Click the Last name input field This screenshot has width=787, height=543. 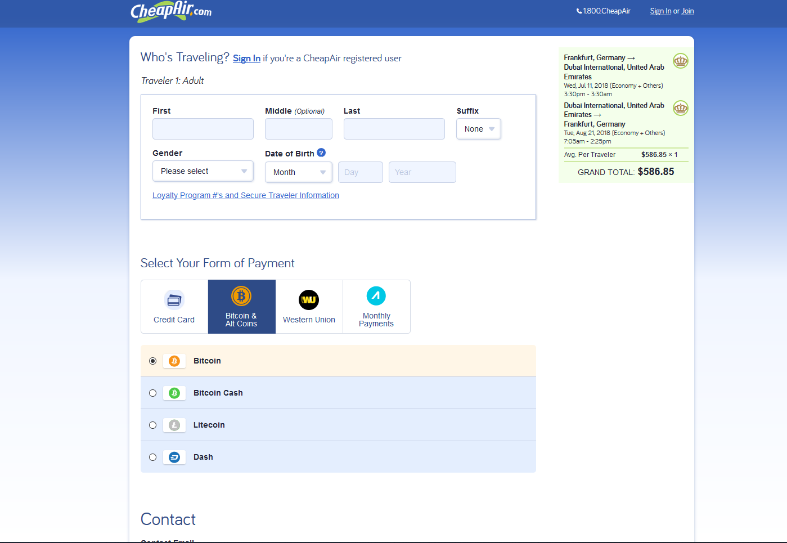tap(394, 129)
